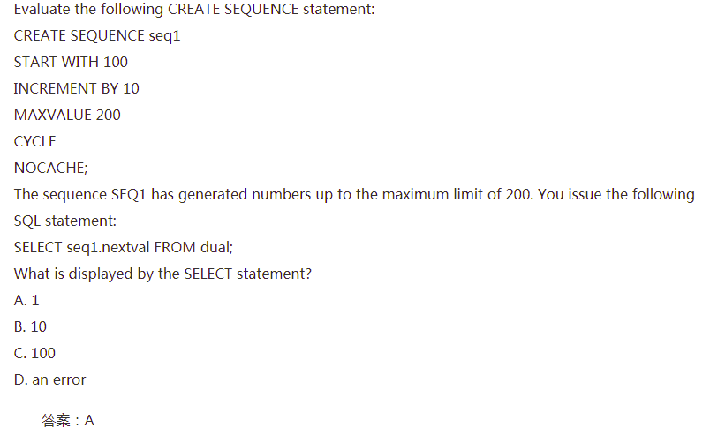Click the heading 'Evaluate the following CREATE SEQUENCE statement:'
This screenshot has width=725, height=435.
194,9
